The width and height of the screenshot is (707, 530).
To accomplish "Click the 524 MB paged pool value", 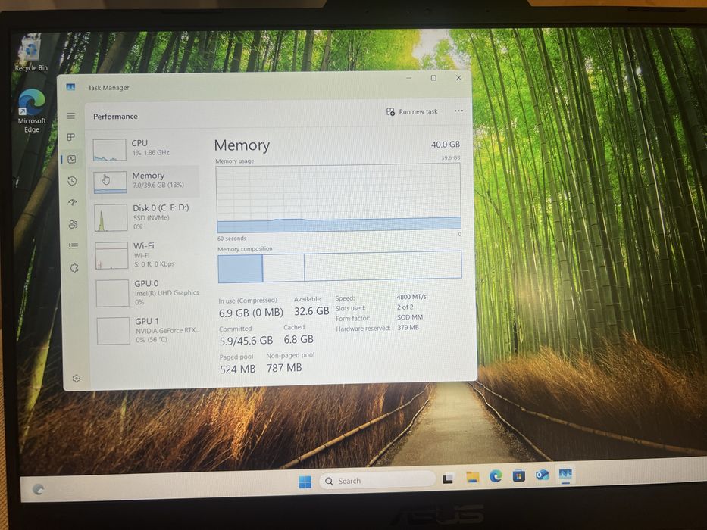I will point(238,369).
